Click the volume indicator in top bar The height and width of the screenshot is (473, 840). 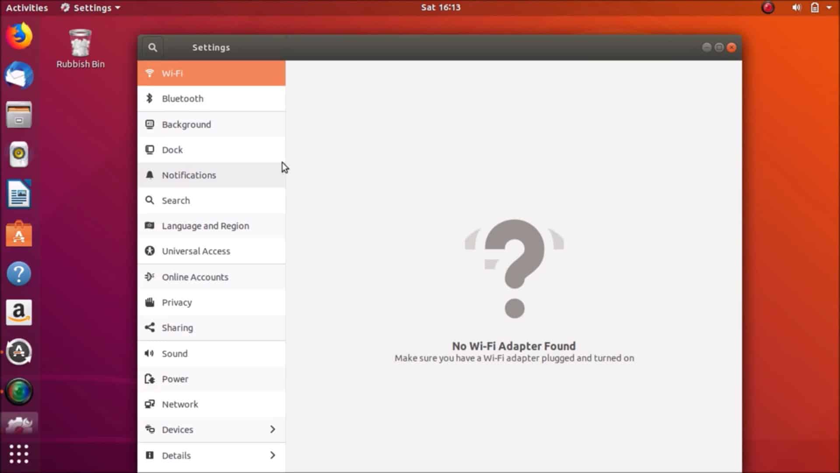click(796, 7)
